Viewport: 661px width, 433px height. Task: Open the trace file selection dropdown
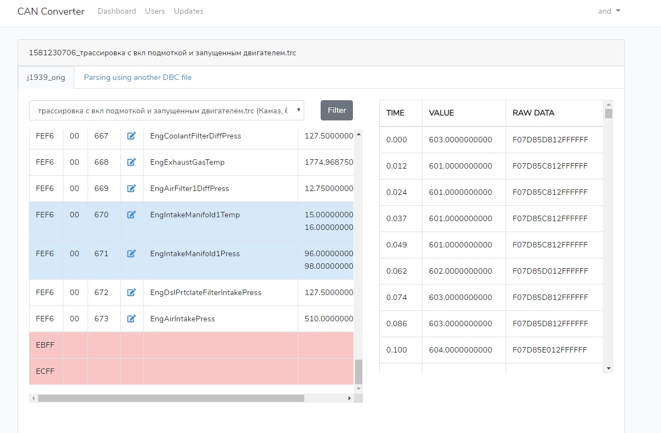click(166, 111)
